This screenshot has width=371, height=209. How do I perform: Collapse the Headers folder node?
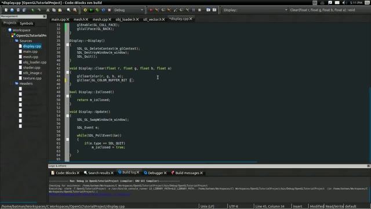click(x=12, y=84)
